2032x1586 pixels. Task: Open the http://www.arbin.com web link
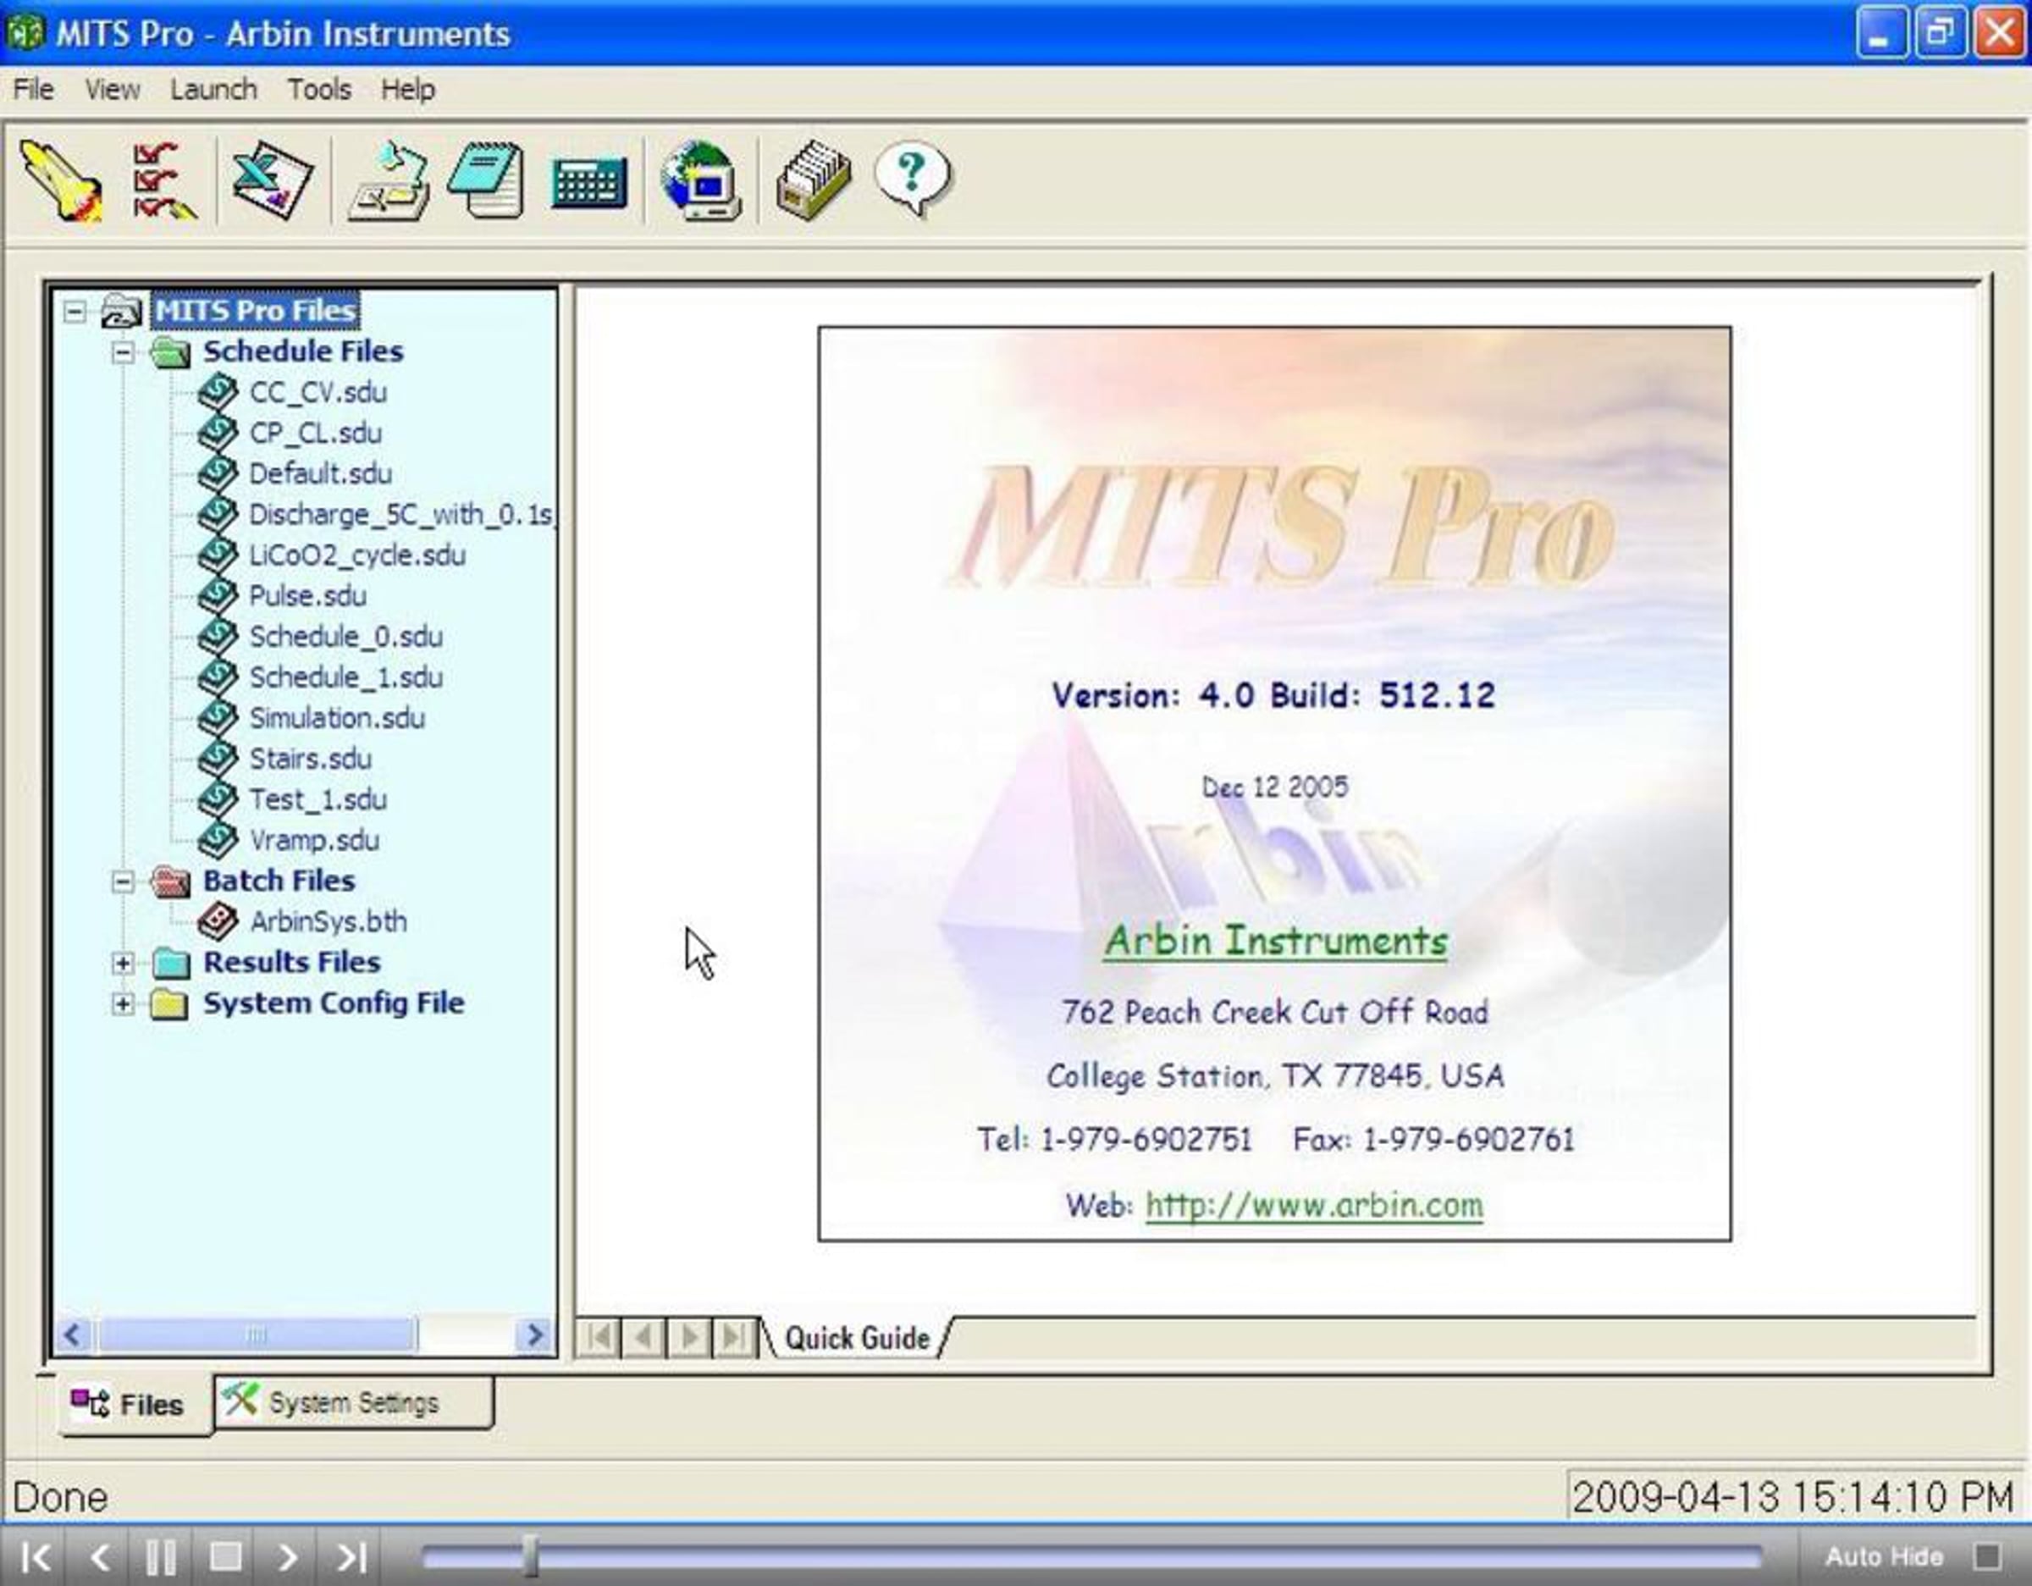[1314, 1205]
